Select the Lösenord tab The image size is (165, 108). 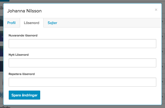pos(32,23)
